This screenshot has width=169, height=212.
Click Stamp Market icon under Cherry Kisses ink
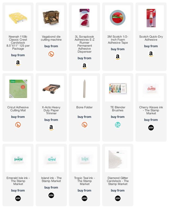pyautogui.click(x=151, y=128)
